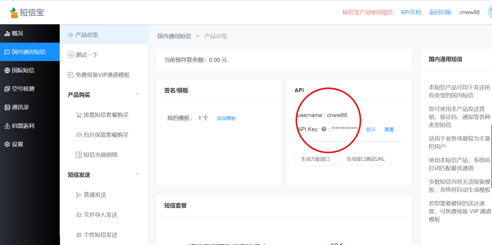Open the 短信宝产品使用规范 link
Viewport: 492px width, 245px height.
tap(368, 12)
